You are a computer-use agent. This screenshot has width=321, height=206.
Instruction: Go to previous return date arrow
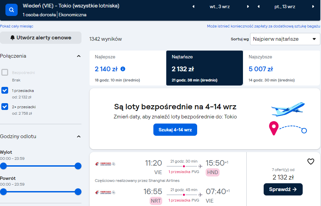pyautogui.click(x=259, y=6)
